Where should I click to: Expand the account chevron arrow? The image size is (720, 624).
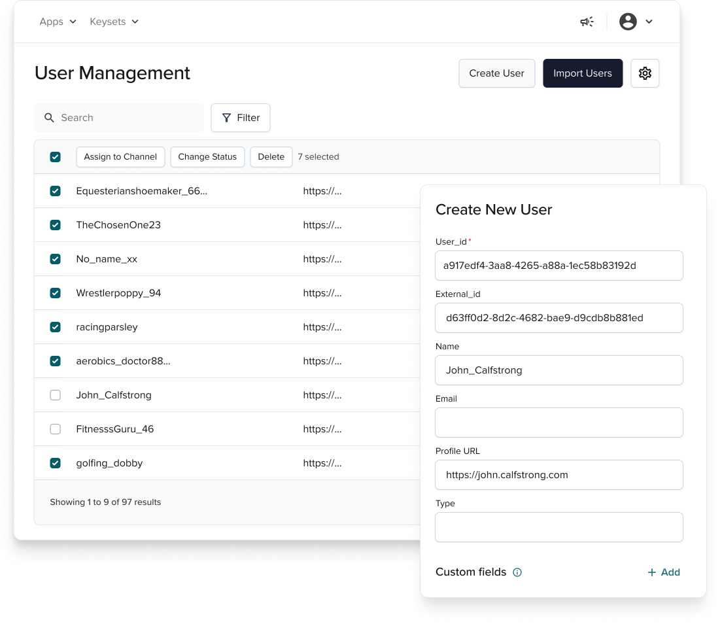649,22
